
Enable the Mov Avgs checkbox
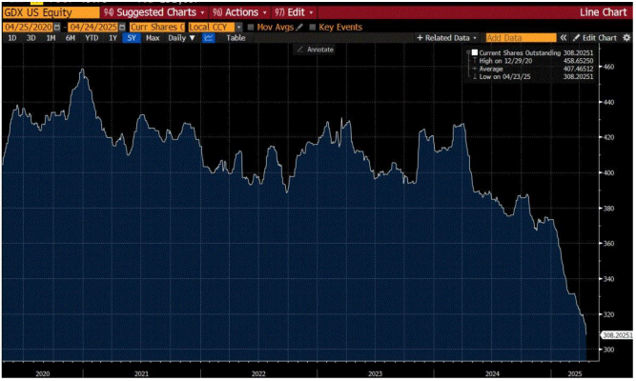251,27
